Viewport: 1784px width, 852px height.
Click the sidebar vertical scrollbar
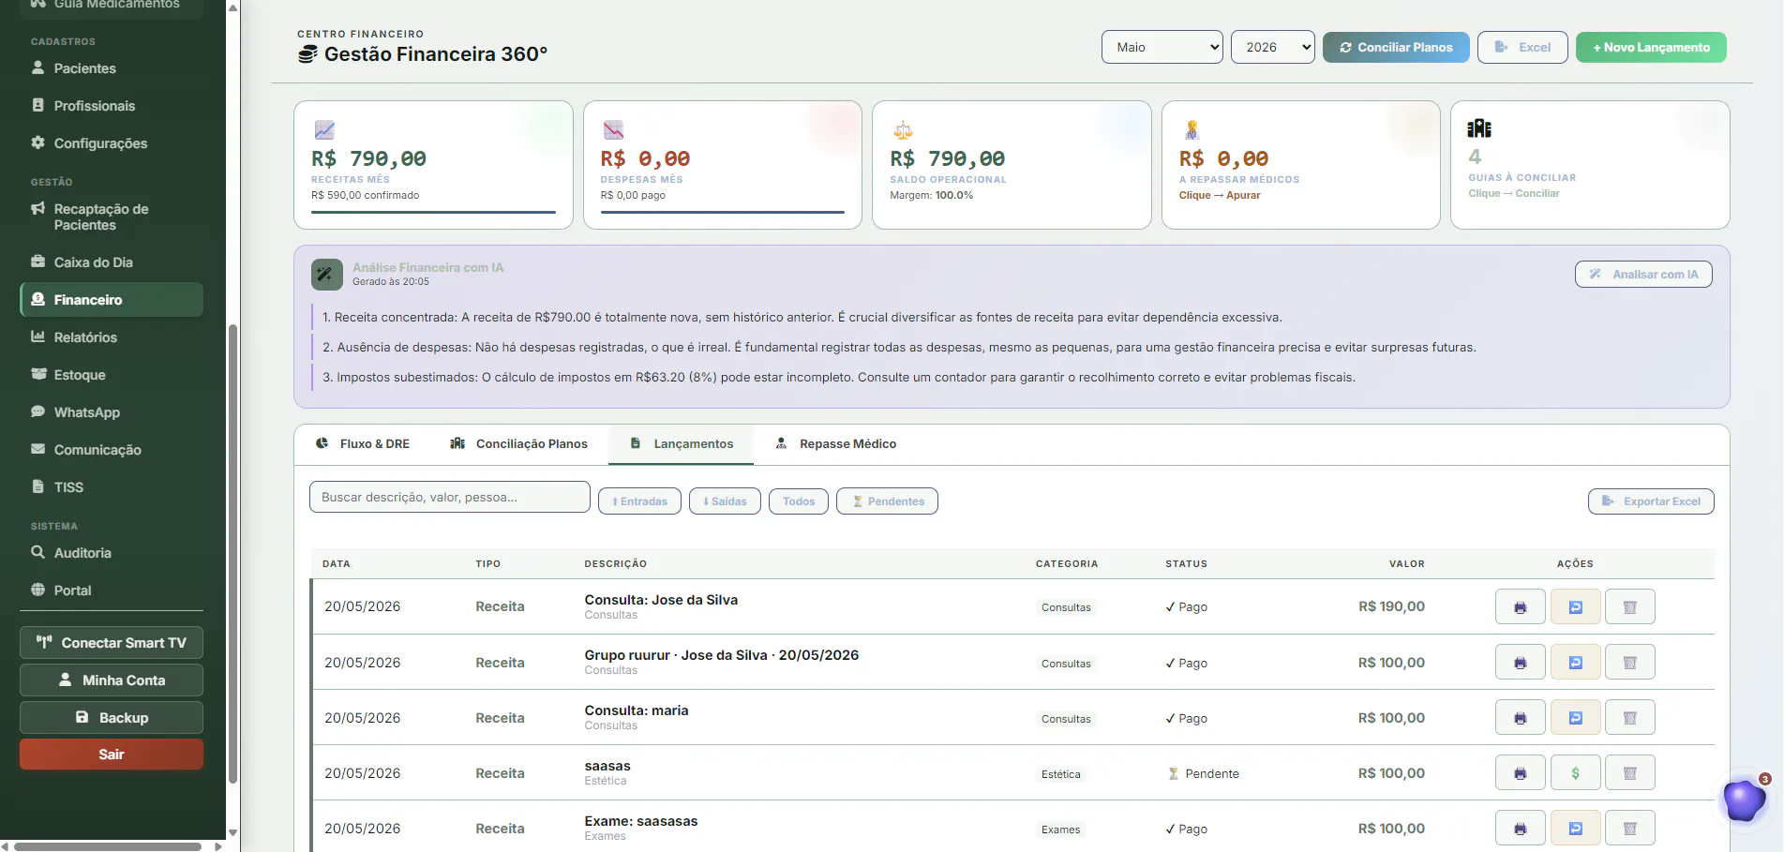click(x=232, y=553)
